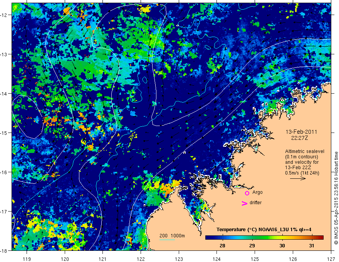Click the colorbar value 30
This screenshot has width=339, height=262.
coord(282,246)
